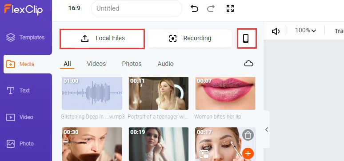Viewport: 344px width, 161px height.
Task: Open the Templates sidebar section
Action: click(x=25, y=38)
